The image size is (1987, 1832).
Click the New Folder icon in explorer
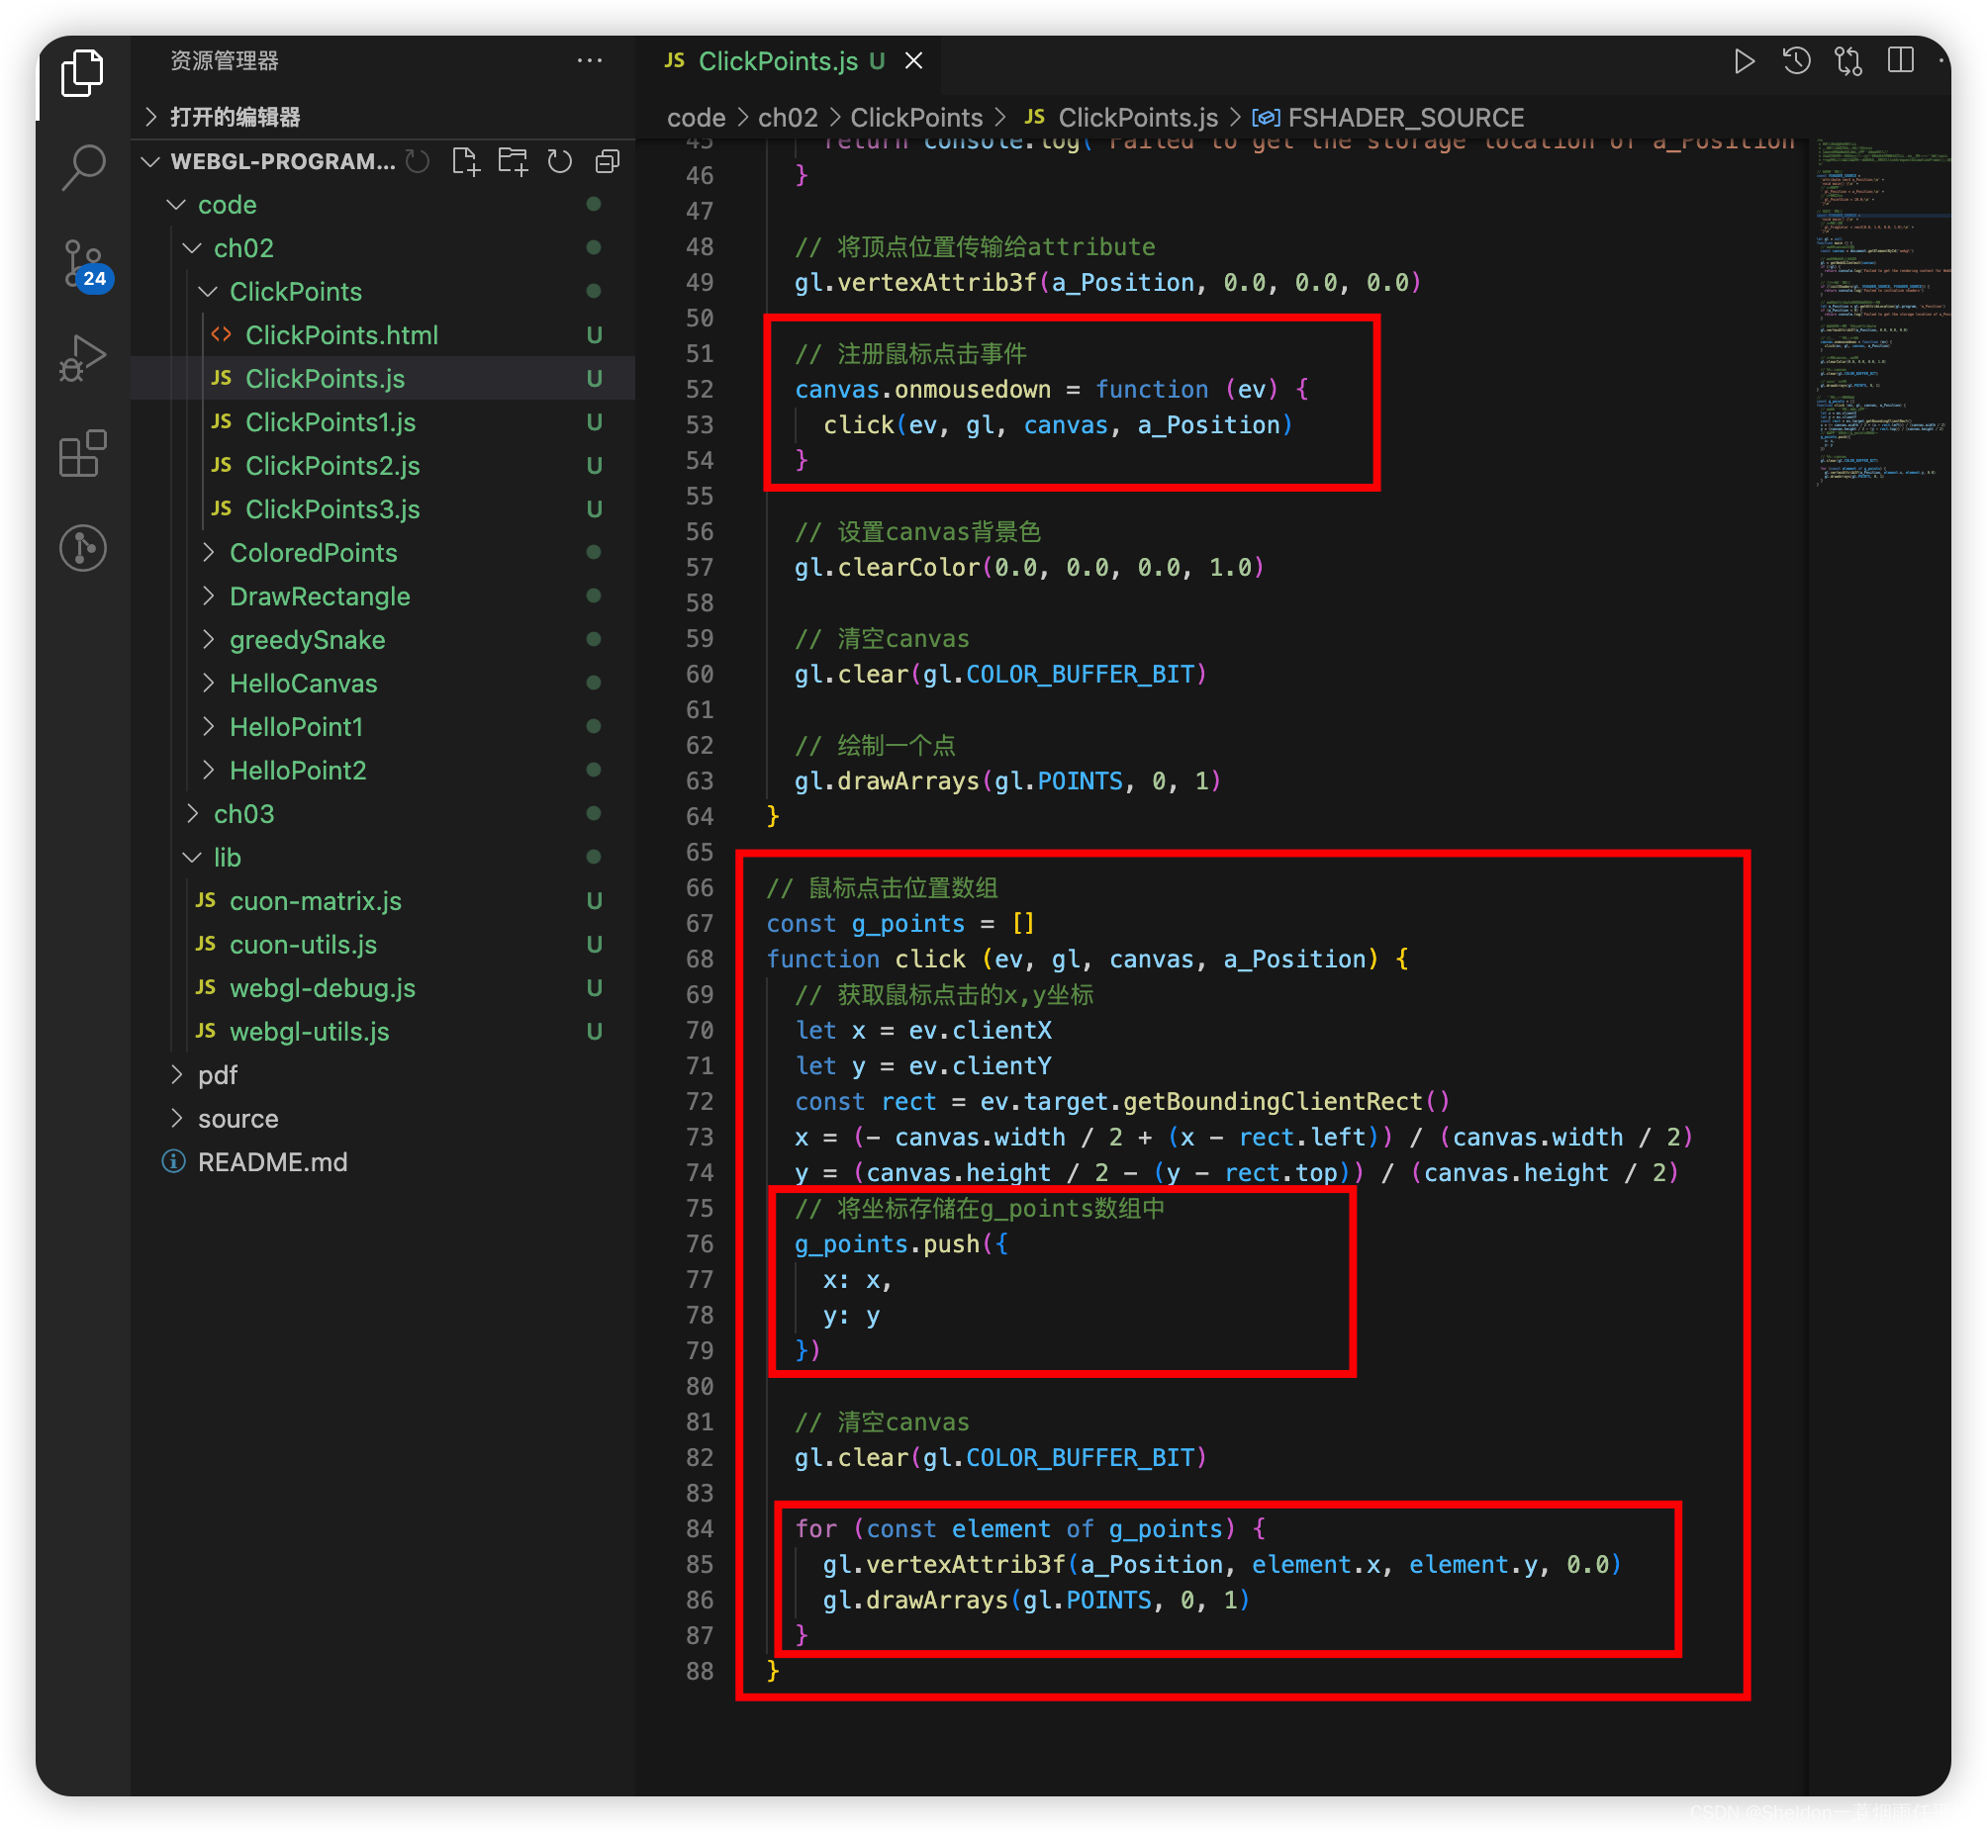pyautogui.click(x=513, y=161)
